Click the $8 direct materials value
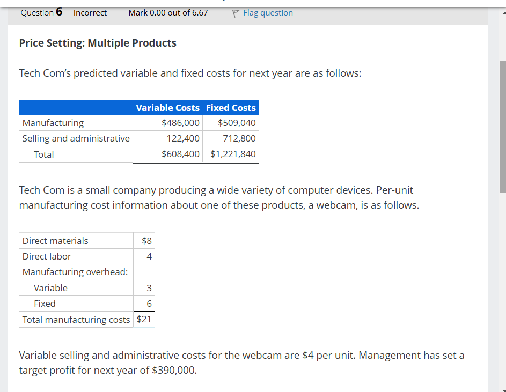Screen dimensions: 506x392 146,240
